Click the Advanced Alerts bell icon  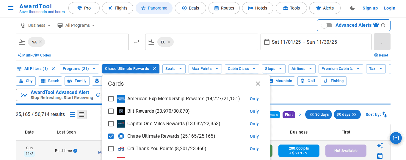pos(376,25)
